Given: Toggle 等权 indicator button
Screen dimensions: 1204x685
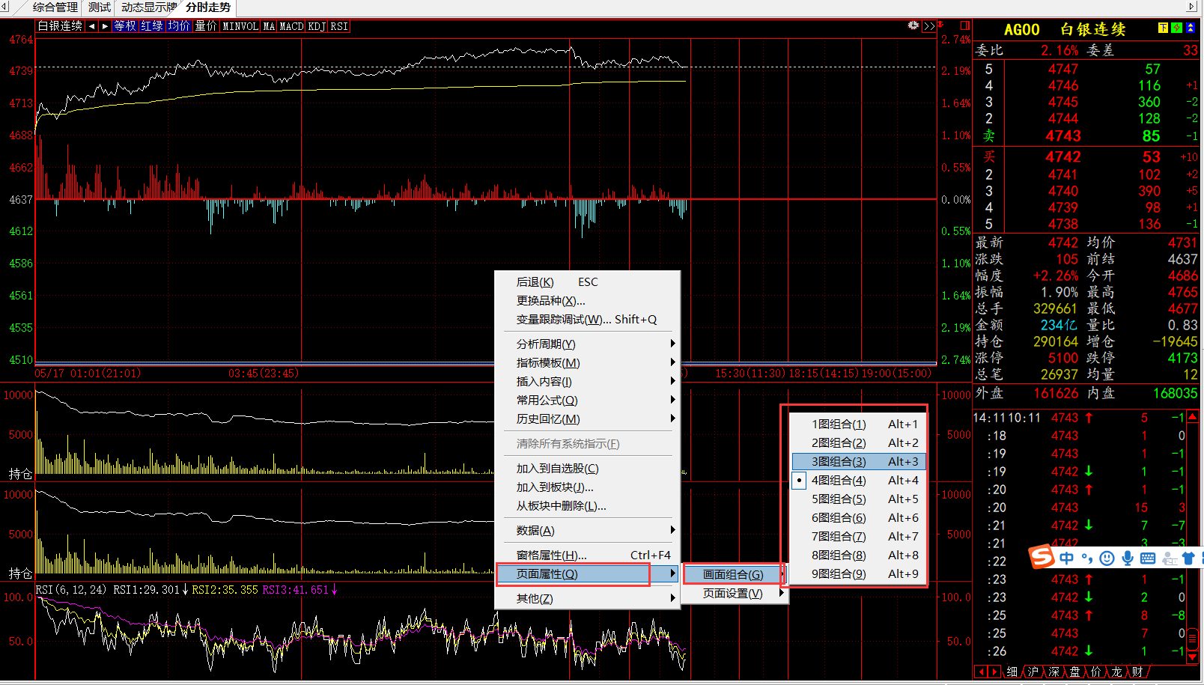Looking at the screenshot, I should click(125, 26).
